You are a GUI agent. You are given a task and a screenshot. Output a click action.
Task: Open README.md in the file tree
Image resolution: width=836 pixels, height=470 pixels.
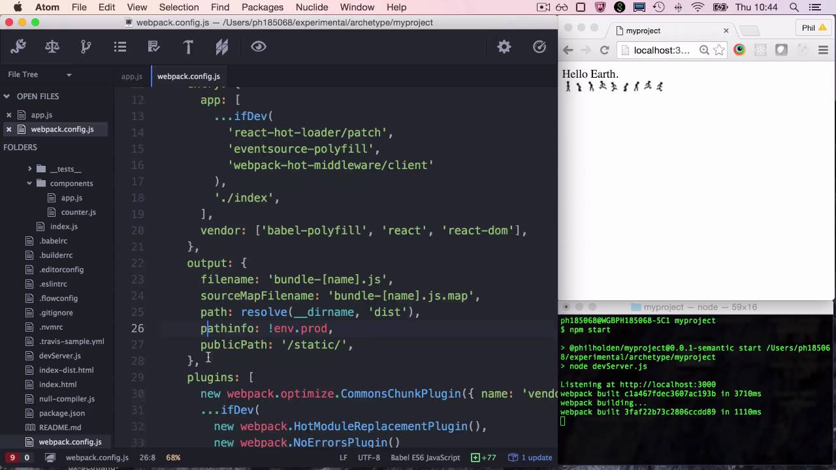(x=60, y=428)
